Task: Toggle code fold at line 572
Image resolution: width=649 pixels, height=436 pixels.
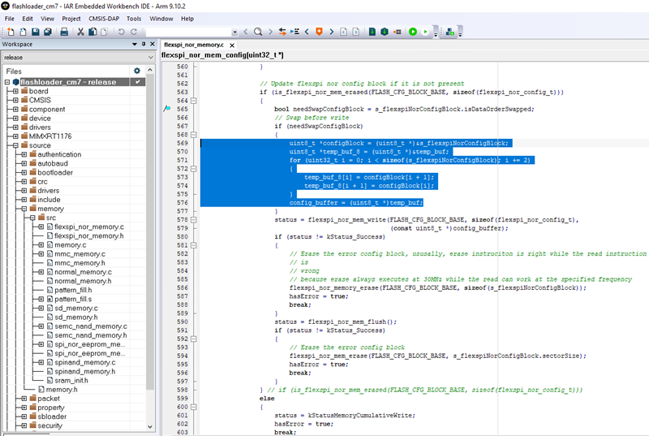Action: pyautogui.click(x=193, y=169)
